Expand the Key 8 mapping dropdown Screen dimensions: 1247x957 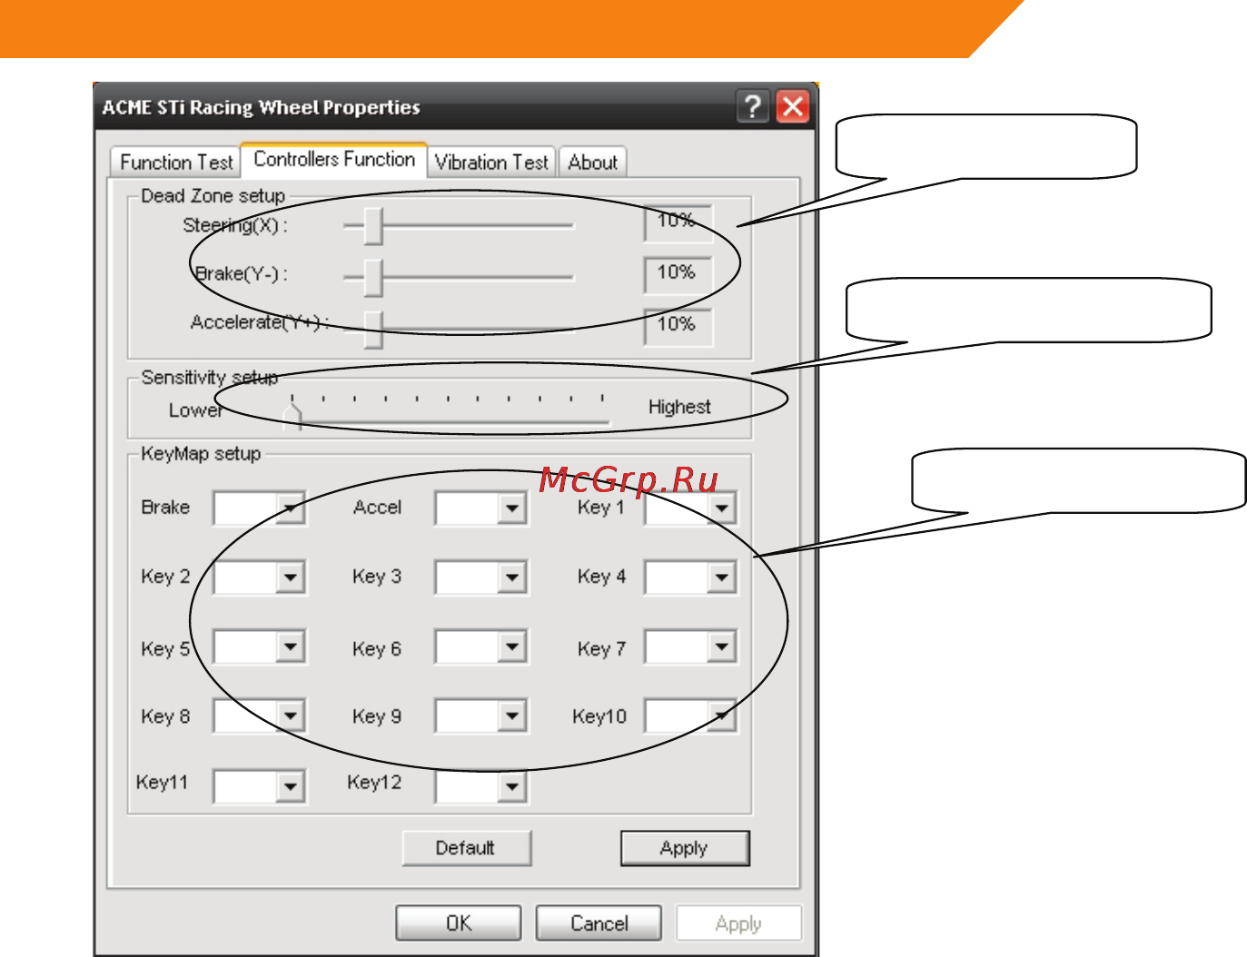[290, 716]
